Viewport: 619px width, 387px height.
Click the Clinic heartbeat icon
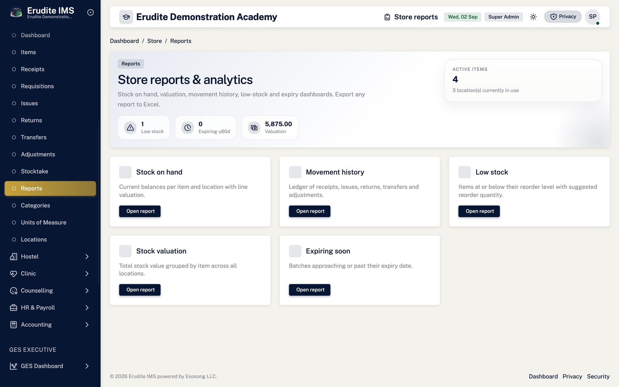tap(14, 274)
